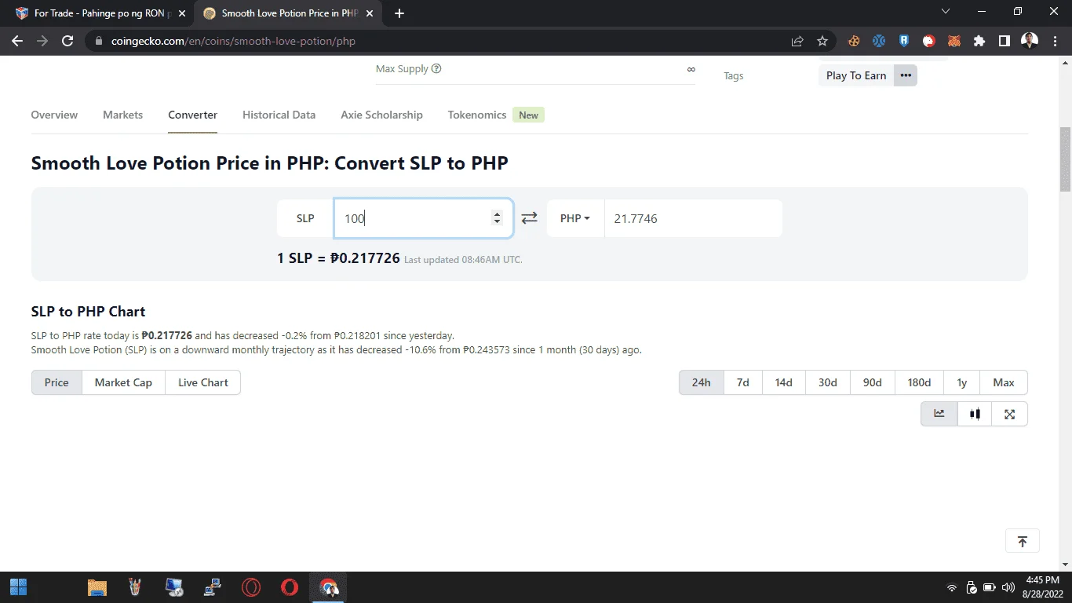Select the Market Cap chart type
Image resolution: width=1072 pixels, height=603 pixels.
123,382
